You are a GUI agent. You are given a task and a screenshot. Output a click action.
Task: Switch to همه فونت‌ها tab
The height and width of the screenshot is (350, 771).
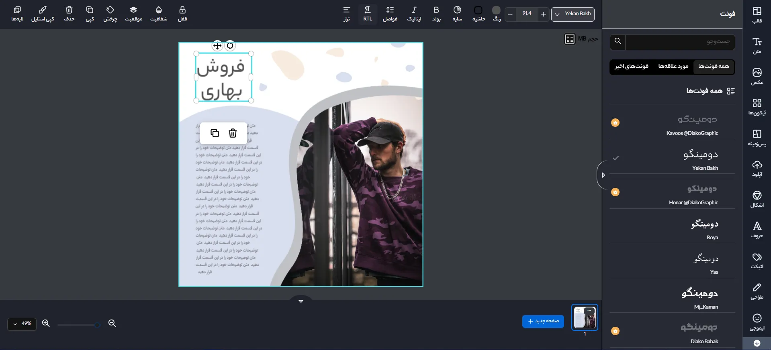(x=714, y=67)
